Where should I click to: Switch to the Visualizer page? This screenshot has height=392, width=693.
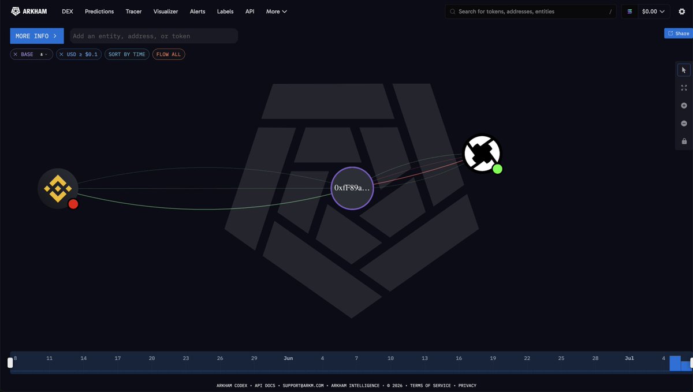pos(166,11)
